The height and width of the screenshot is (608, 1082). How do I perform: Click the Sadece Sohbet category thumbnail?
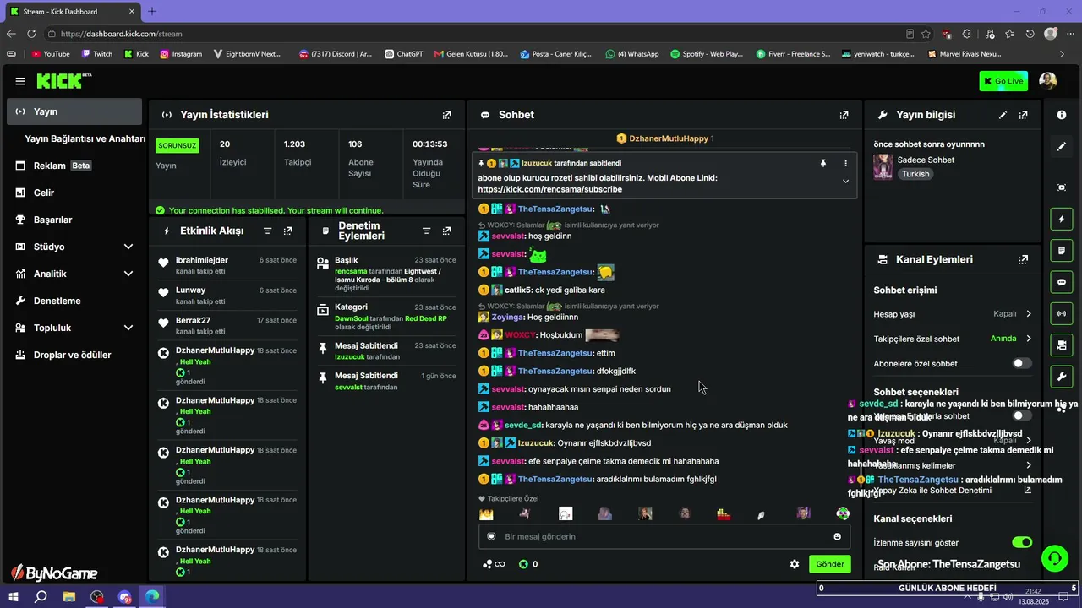(883, 166)
